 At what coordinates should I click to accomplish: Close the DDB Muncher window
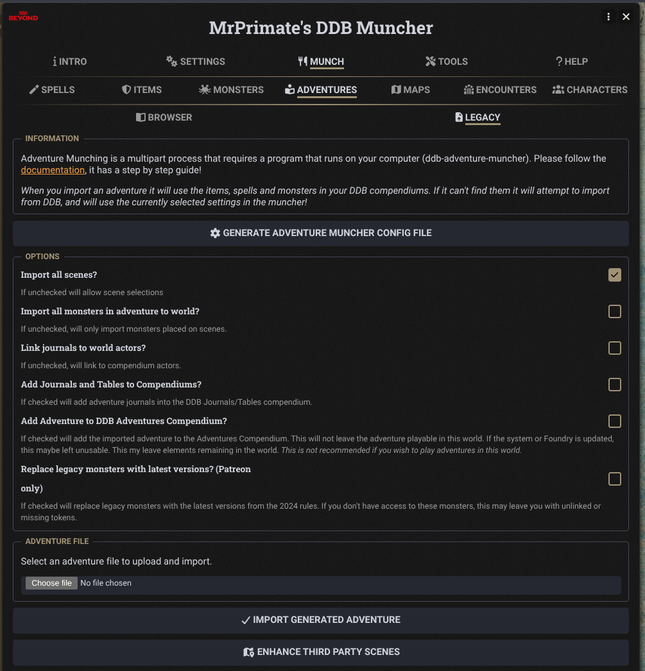[x=626, y=17]
